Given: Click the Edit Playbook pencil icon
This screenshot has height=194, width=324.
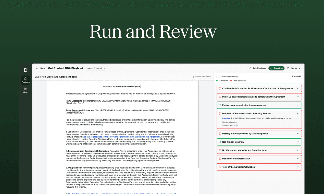Looking at the screenshot, I should click(250, 68).
